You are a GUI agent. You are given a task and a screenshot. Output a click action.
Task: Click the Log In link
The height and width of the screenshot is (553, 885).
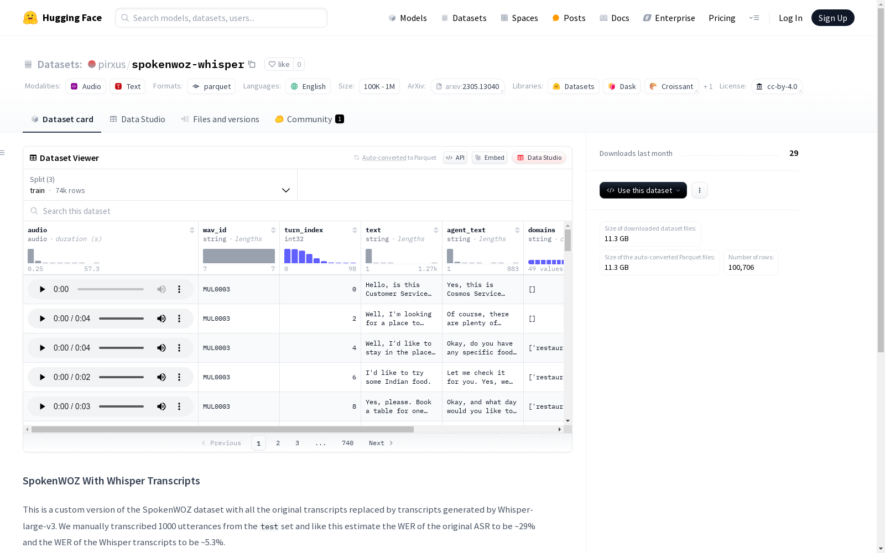(x=790, y=18)
